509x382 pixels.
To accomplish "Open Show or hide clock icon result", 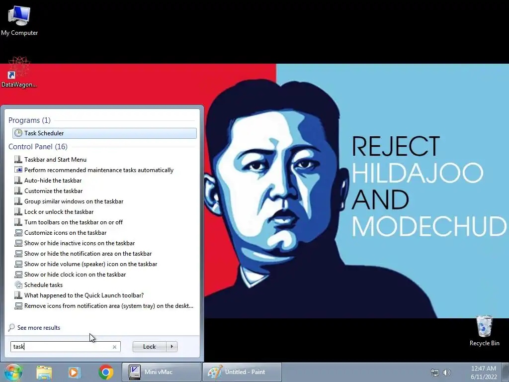I will point(75,274).
